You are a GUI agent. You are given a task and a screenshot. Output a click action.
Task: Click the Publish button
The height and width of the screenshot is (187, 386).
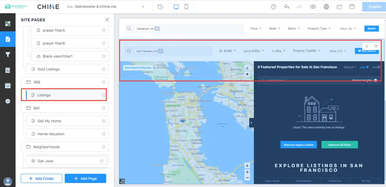pos(374,7)
